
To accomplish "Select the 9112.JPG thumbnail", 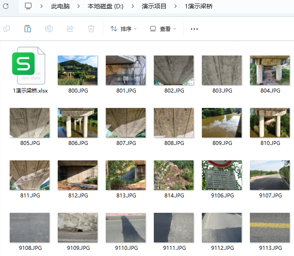I will 222,227.
